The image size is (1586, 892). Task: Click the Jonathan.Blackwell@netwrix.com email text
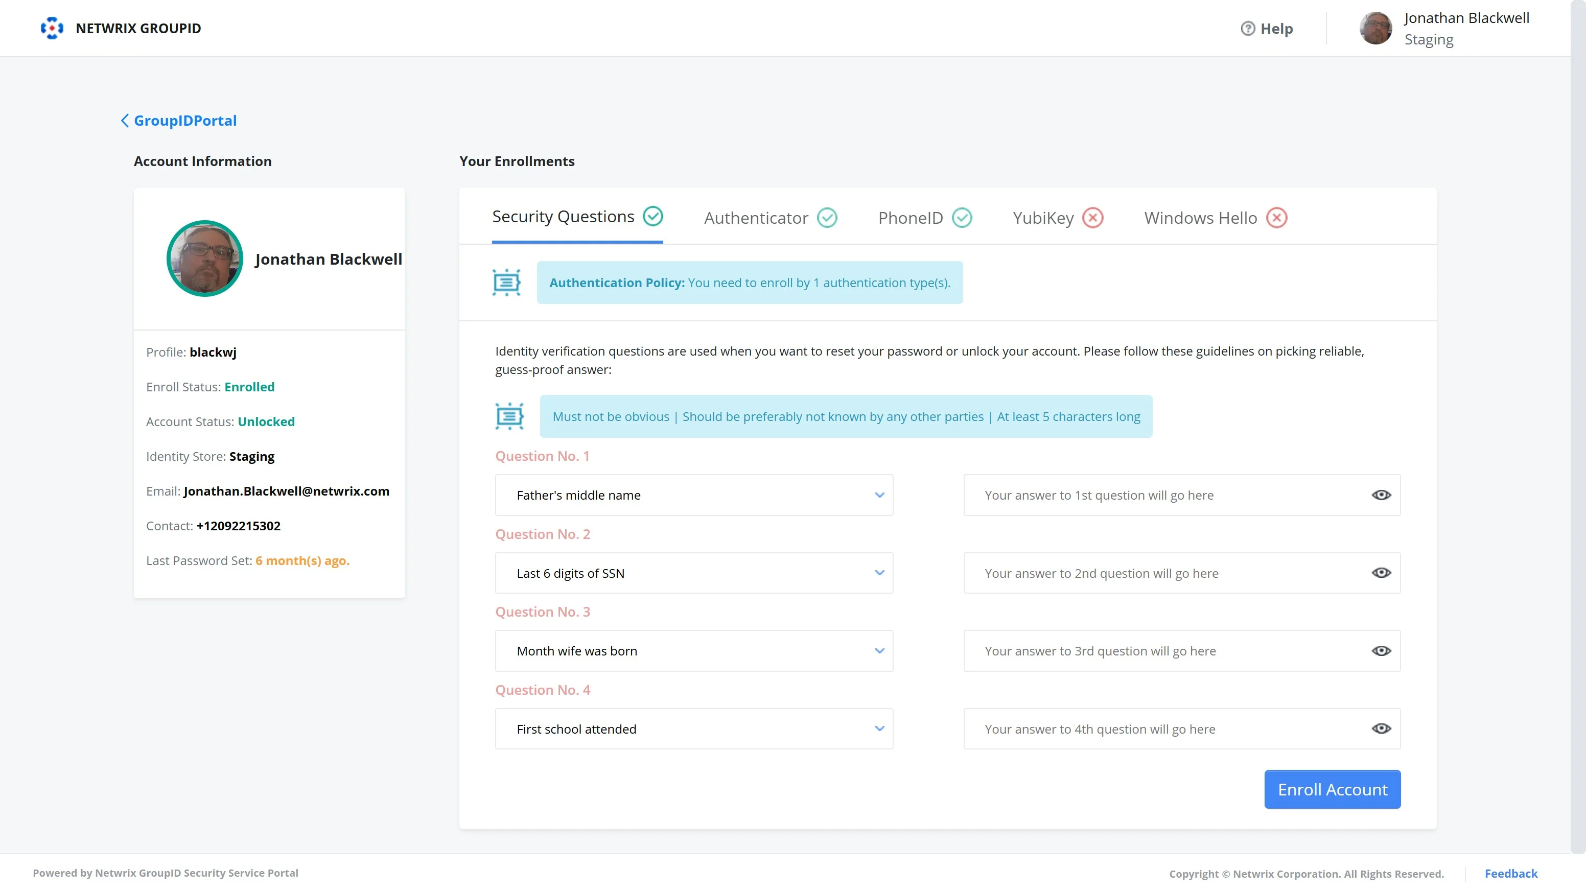(286, 491)
